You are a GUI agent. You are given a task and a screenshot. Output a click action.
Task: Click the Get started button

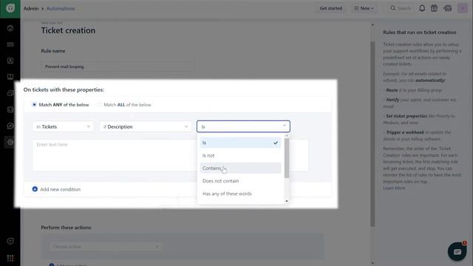tap(331, 8)
